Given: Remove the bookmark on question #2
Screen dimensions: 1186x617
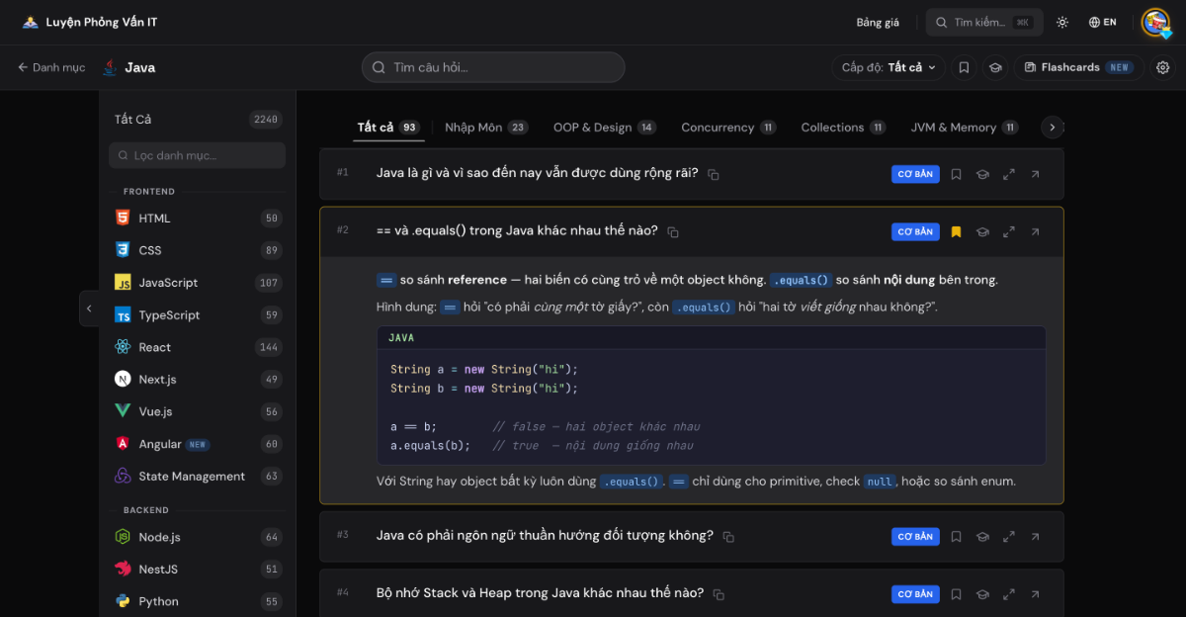Looking at the screenshot, I should coord(956,232).
